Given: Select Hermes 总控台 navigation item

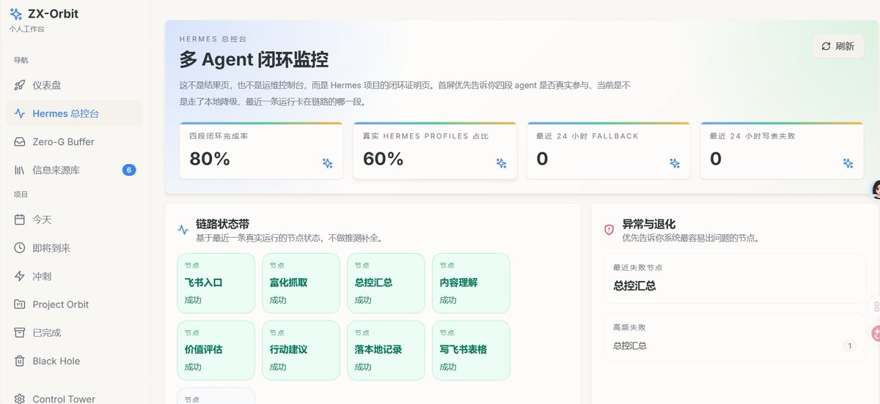Looking at the screenshot, I should click(x=75, y=113).
